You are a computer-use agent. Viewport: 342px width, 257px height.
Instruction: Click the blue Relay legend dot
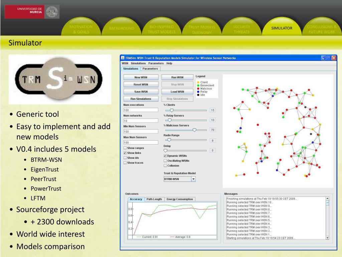[198, 92]
